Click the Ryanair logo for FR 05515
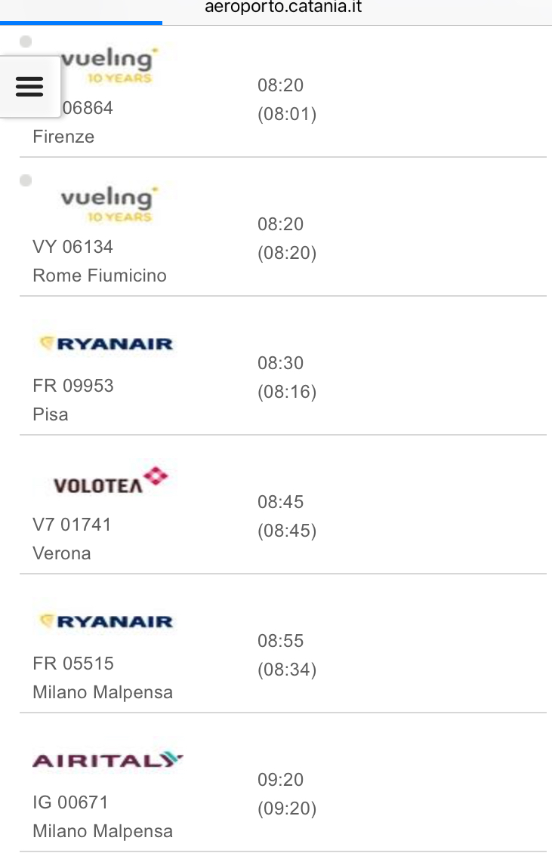 click(x=106, y=621)
